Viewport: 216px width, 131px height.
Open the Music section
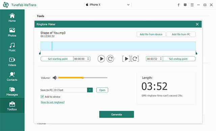[x=12, y=47]
